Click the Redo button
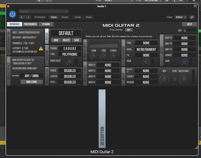Screen dimensions: 201x158 [x=89, y=17]
